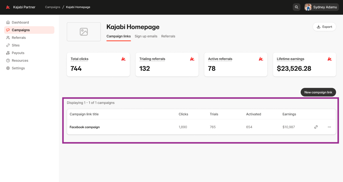This screenshot has height=182, width=343.
Task: Click the 654 activated value
Action: click(x=249, y=127)
